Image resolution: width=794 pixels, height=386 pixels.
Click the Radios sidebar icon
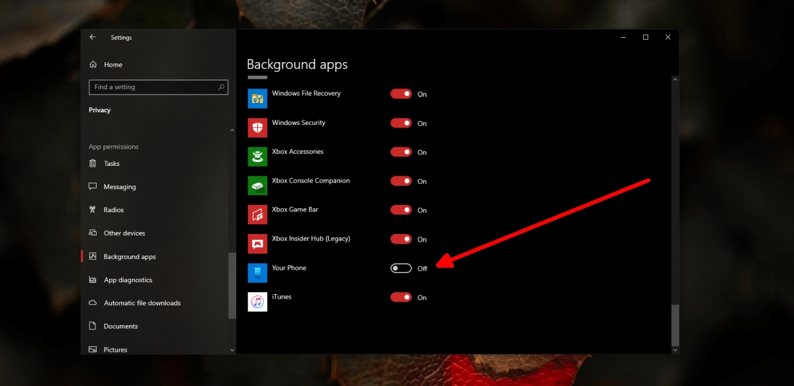click(93, 210)
